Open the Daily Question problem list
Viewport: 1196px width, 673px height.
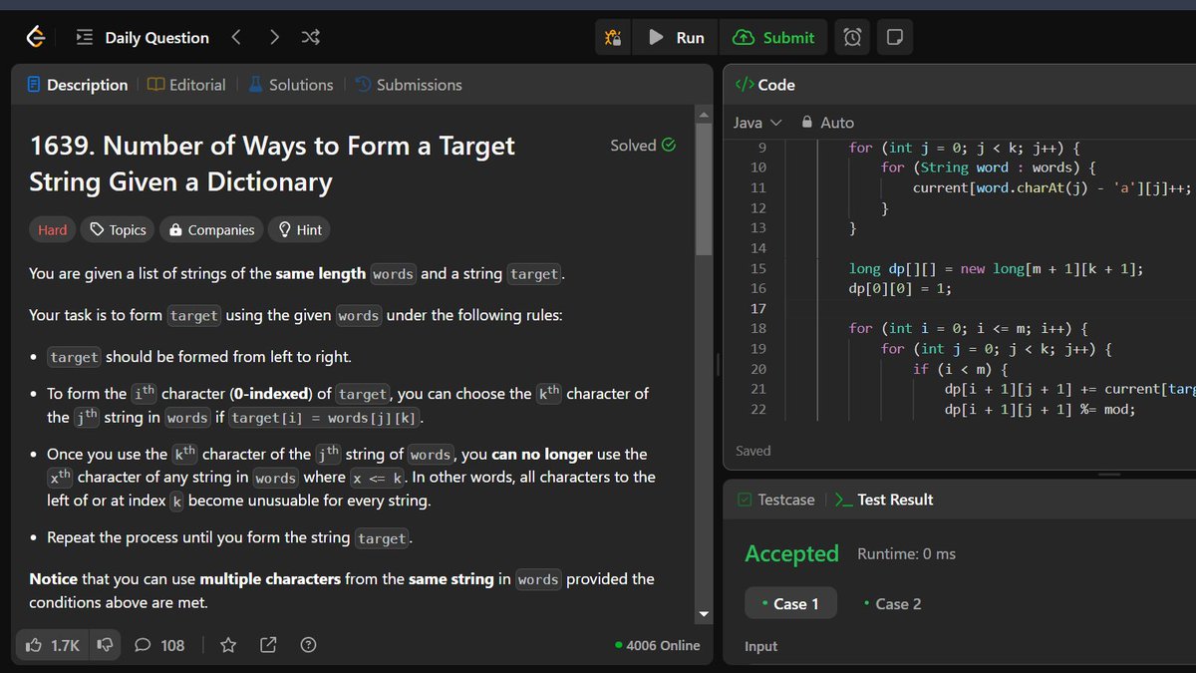144,38
